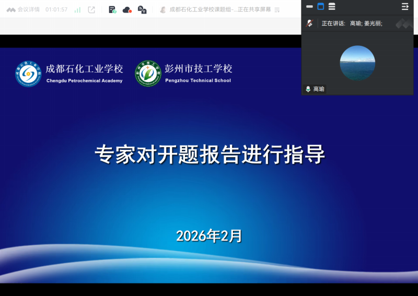Click the cloud recording status icon
Viewport: 418px width, 296px height.
(x=127, y=9)
